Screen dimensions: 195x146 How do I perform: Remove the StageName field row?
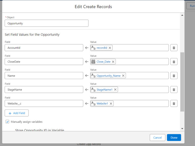click(x=174, y=89)
